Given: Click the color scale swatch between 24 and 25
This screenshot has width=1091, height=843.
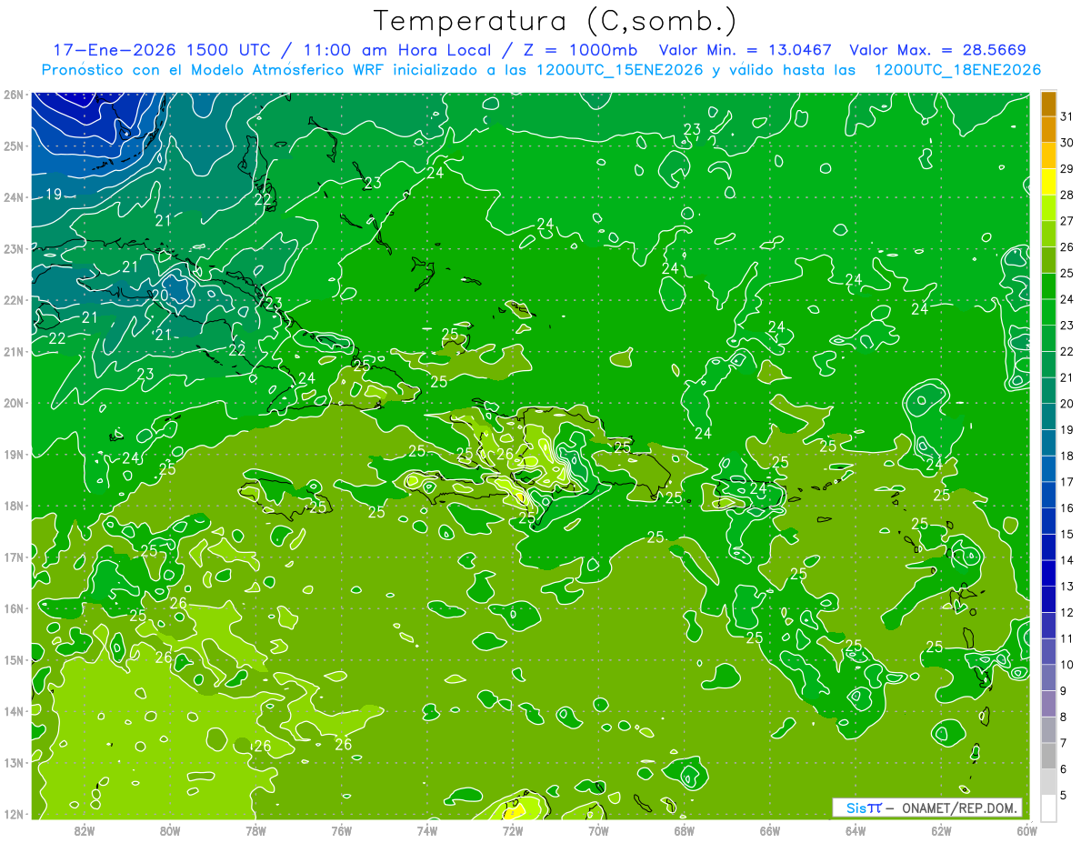Looking at the screenshot, I should click(x=1048, y=286).
